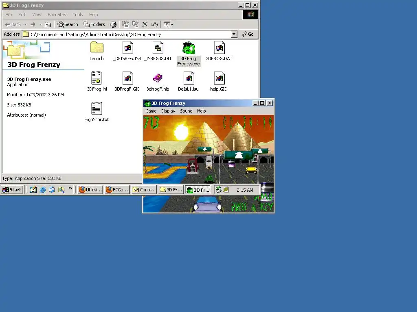The width and height of the screenshot is (417, 312).
Task: Click the Undo toolbar icon
Action: [154, 25]
